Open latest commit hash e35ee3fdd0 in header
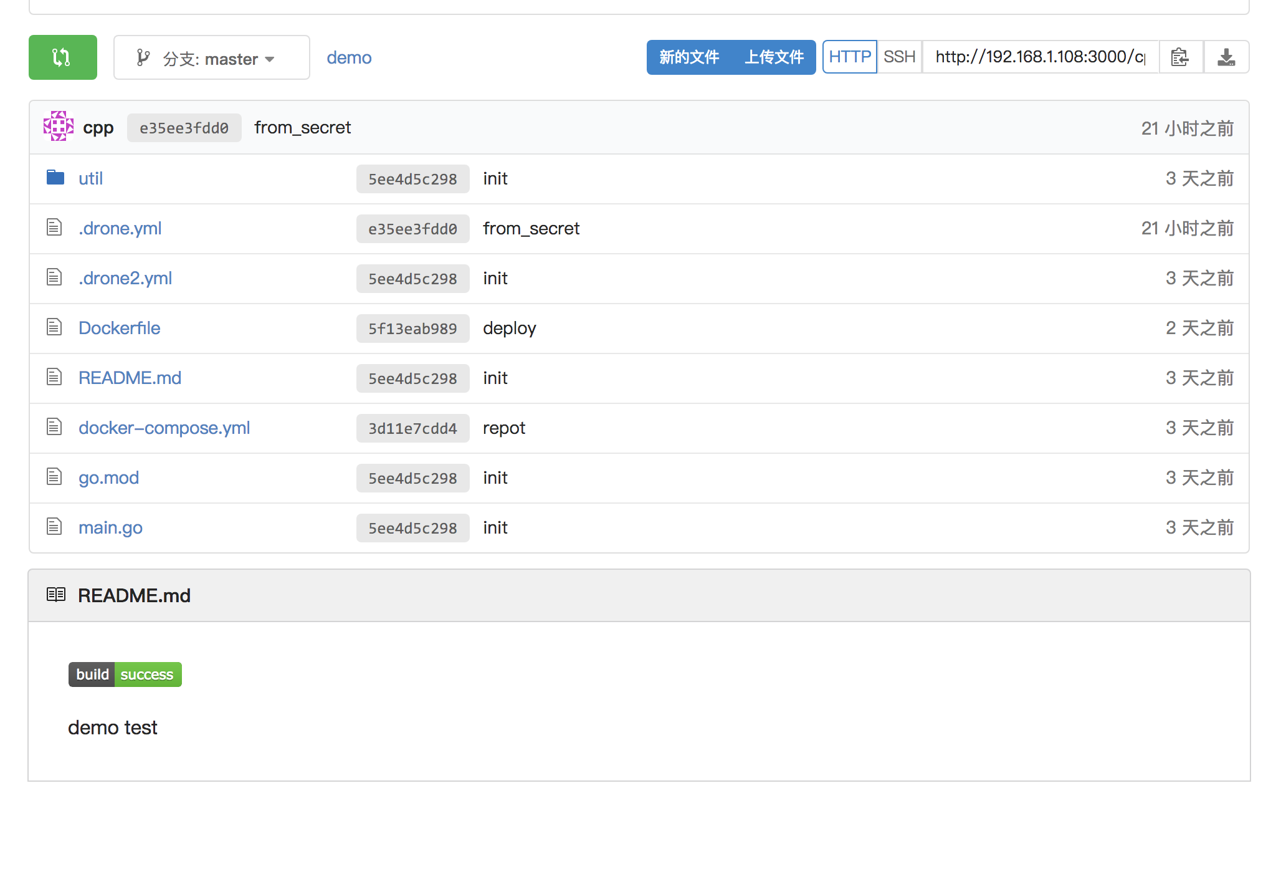This screenshot has width=1281, height=869. point(184,128)
